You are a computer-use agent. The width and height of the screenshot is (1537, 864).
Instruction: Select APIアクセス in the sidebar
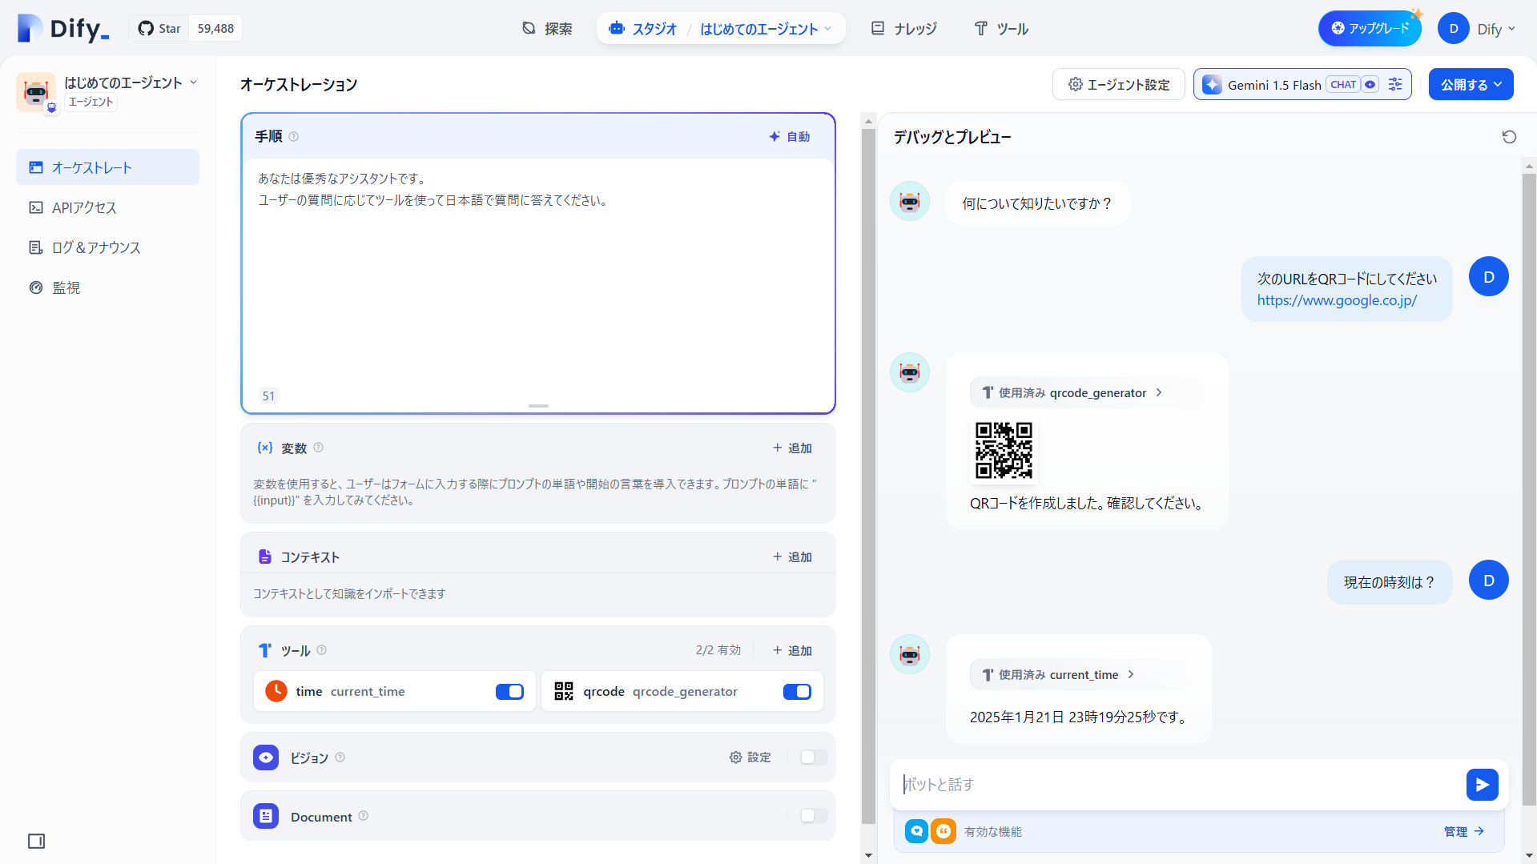[x=107, y=207]
